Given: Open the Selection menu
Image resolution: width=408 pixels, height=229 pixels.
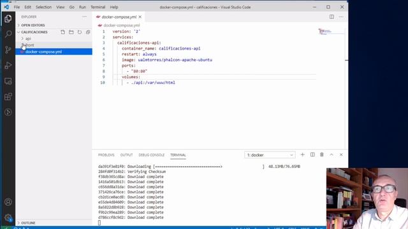Looking at the screenshot, I should [x=43, y=7].
